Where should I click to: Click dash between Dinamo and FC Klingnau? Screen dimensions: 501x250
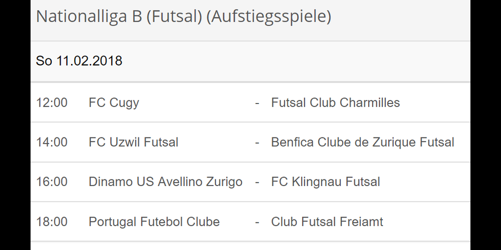[257, 181]
